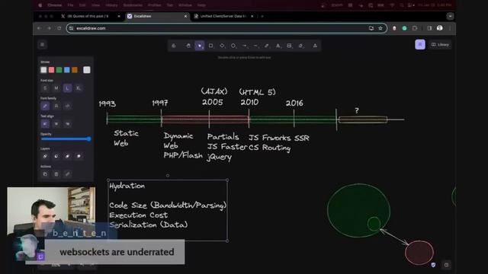The width and height of the screenshot is (488, 274).
Task: Choose the hand-drawn font family
Action: coord(45,106)
